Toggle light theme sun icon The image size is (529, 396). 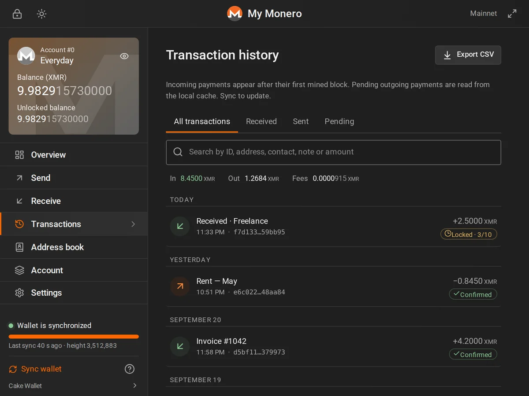(41, 14)
